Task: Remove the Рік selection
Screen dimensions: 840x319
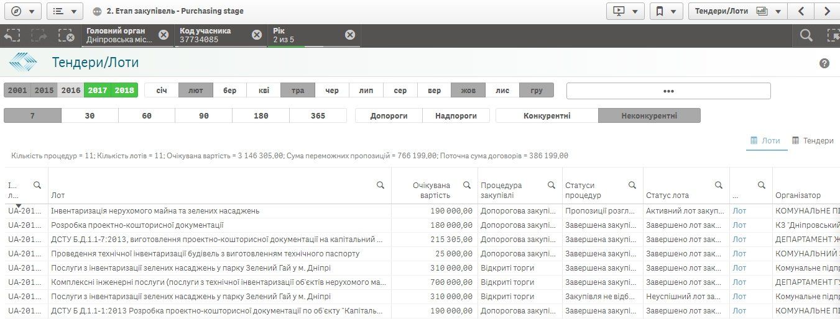Action: coord(350,35)
